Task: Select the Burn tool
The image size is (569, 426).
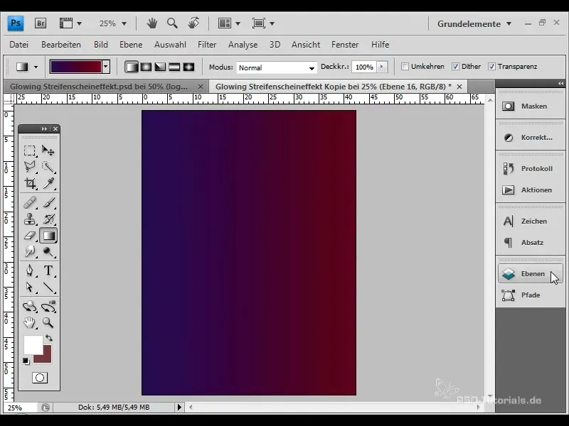Action: coord(48,252)
